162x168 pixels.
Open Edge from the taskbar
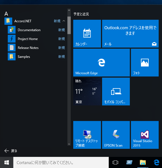(156, 162)
